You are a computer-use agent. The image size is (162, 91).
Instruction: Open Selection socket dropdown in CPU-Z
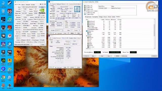59,30
